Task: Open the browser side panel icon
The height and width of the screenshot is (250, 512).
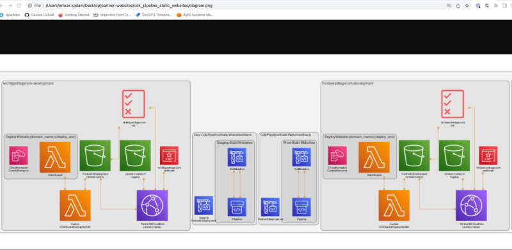Action: [505, 6]
